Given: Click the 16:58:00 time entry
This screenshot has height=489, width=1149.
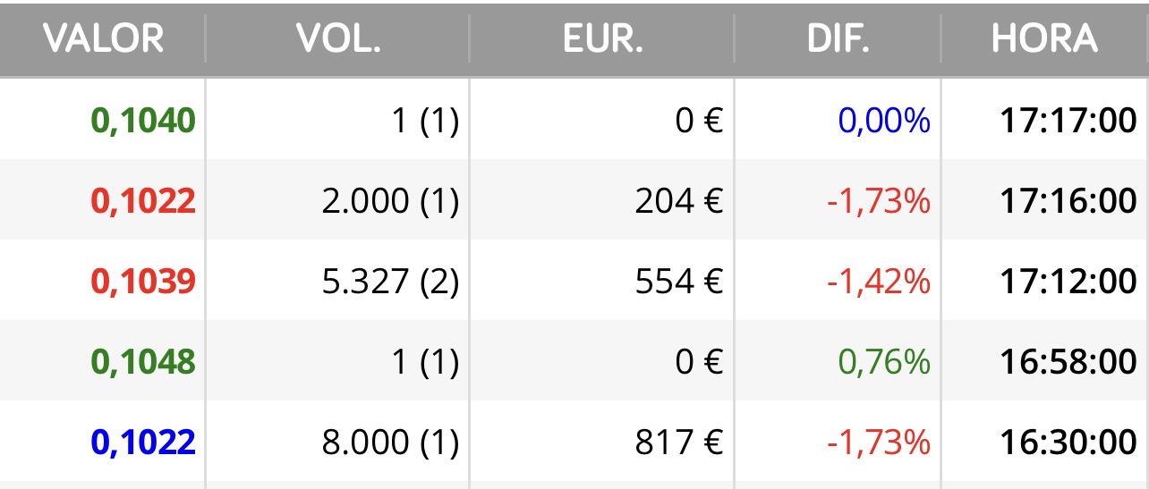Looking at the screenshot, I should 1068,362.
